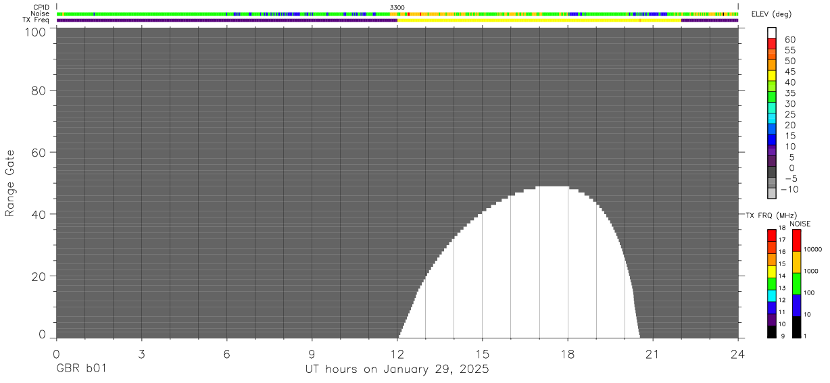Click the Range Gate axis title
830x383 pixels.
10,183
